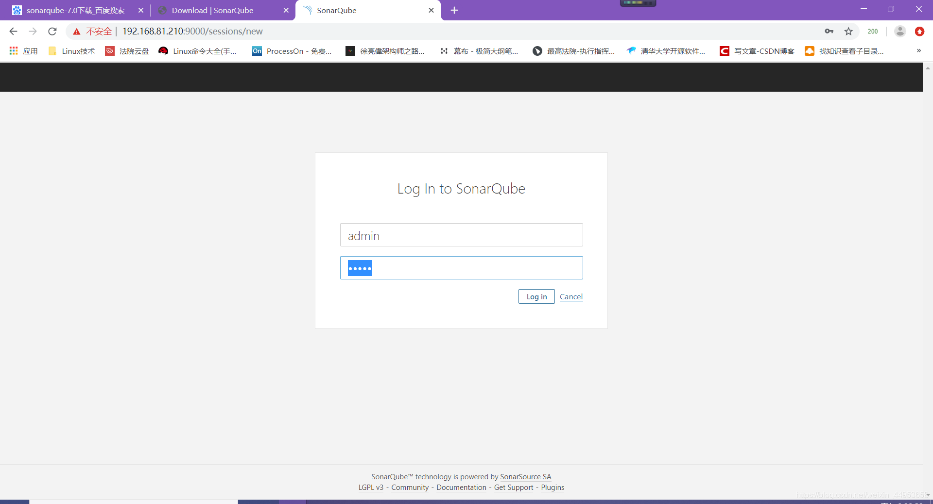Open the apps grid bookmark

tap(23, 51)
